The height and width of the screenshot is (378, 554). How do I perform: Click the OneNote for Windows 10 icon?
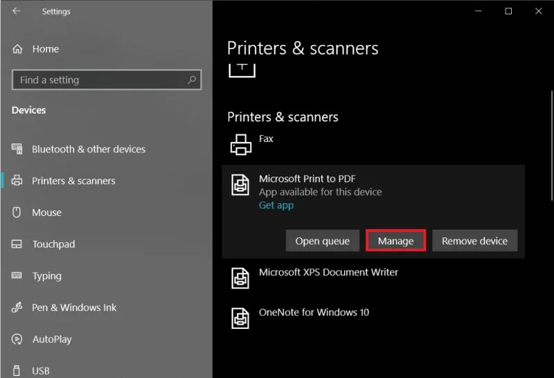pos(240,318)
